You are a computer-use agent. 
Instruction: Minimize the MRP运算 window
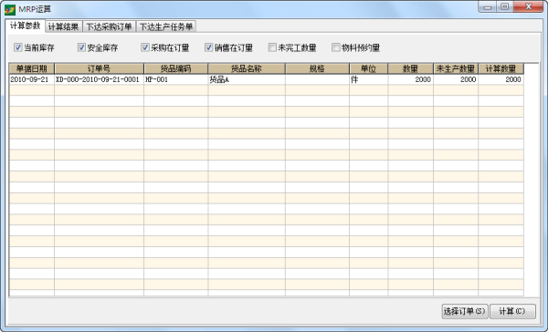(x=488, y=6)
